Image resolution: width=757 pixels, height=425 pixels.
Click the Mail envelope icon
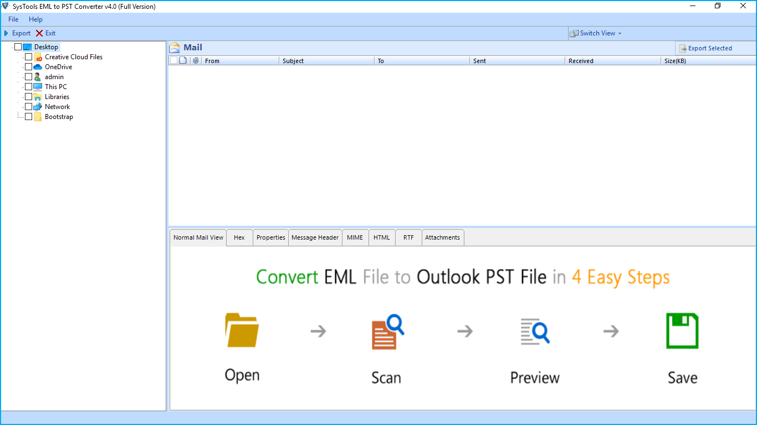coord(175,48)
